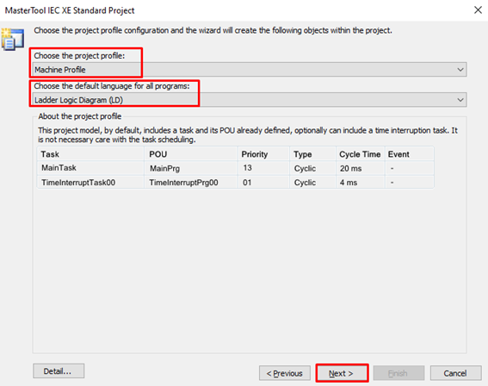This screenshot has width=488, height=386.
Task: Select the TimeInterruptPrg00 POU cell
Action: [x=183, y=183]
